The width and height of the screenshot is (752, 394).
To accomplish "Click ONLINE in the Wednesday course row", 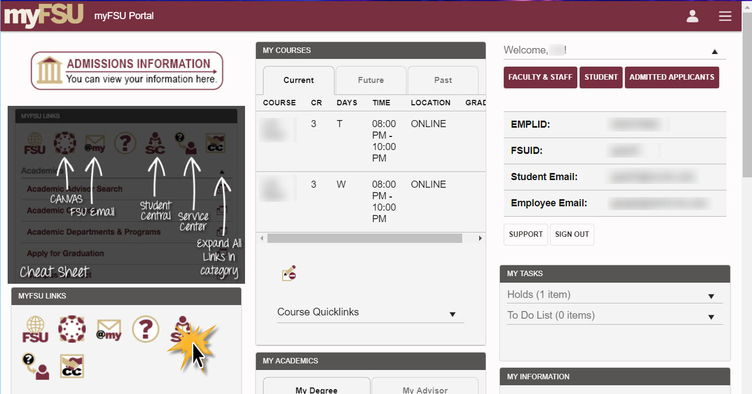I will tap(428, 184).
